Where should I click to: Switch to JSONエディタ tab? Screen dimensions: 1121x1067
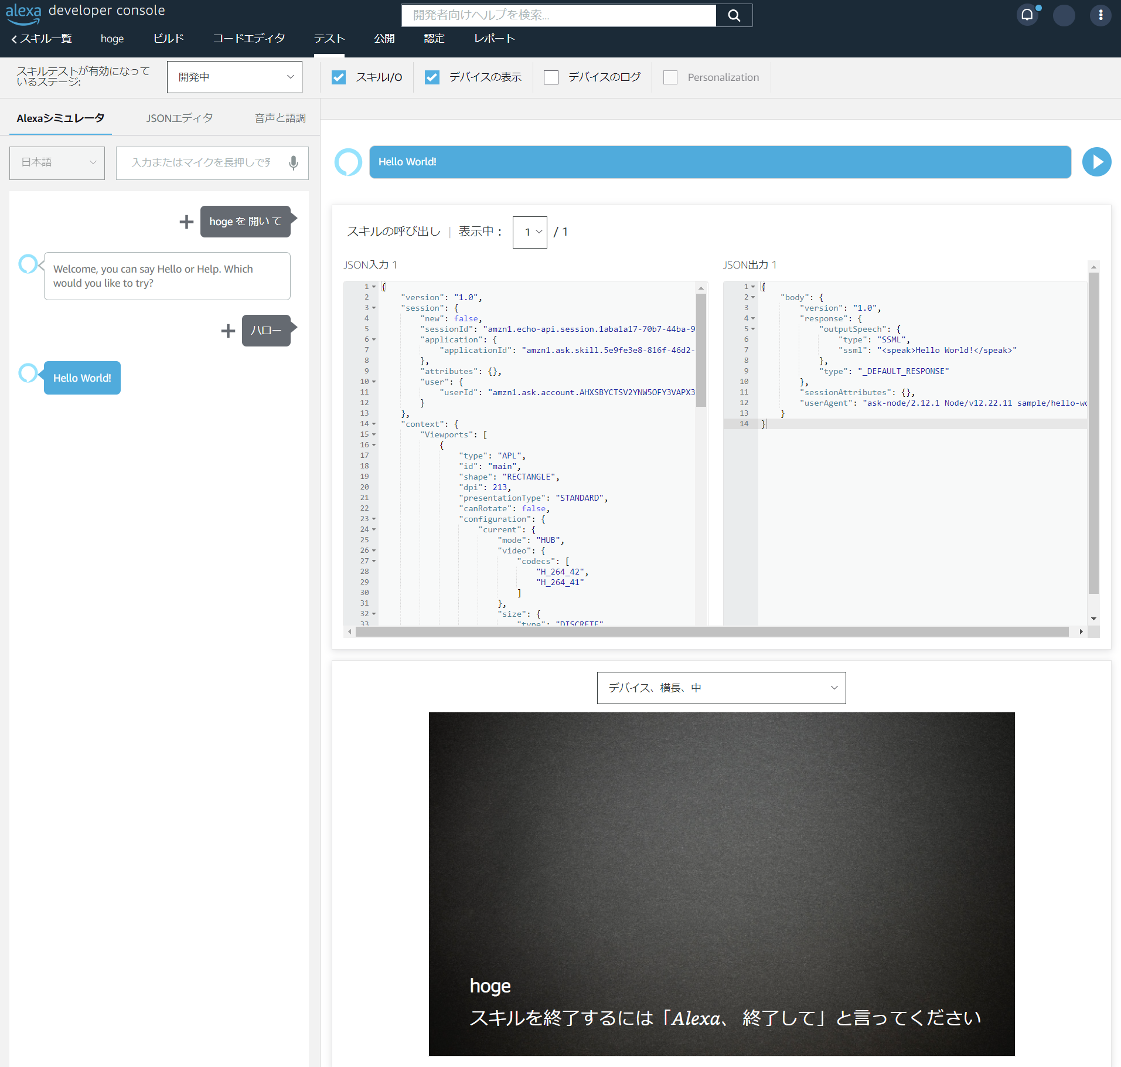click(180, 118)
